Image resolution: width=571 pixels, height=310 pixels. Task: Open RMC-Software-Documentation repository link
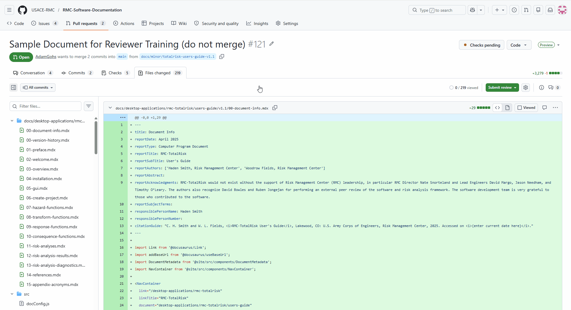click(92, 10)
